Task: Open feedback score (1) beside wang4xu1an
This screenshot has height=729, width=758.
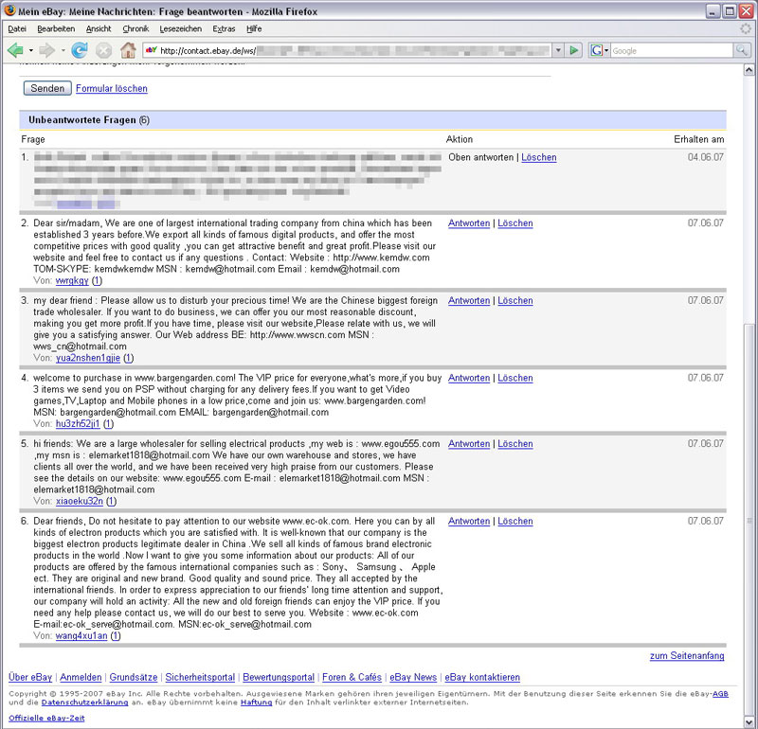Action: [x=116, y=636]
